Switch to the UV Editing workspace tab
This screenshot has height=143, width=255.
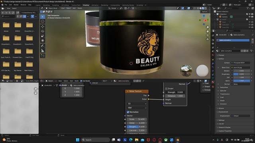pyautogui.click(x=65, y=5)
